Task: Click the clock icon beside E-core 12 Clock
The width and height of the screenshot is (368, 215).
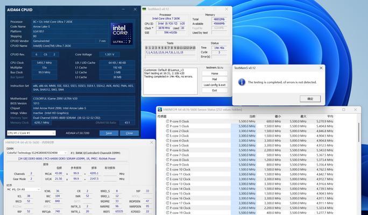Action: pos(167,179)
